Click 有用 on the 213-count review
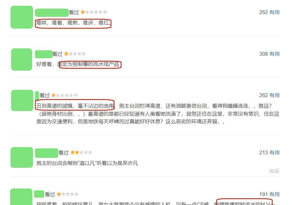306x205 pixels. point(275,152)
